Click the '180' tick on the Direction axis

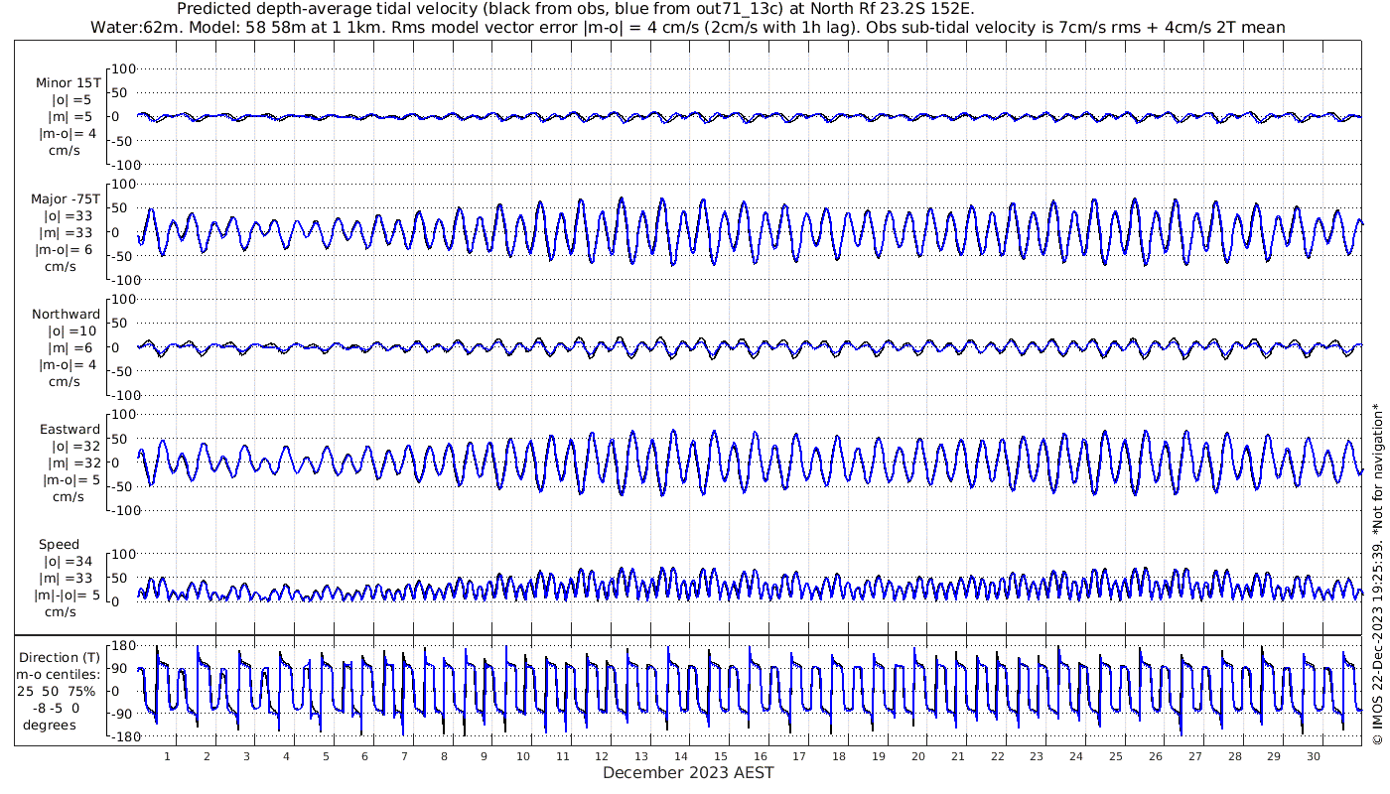123,646
